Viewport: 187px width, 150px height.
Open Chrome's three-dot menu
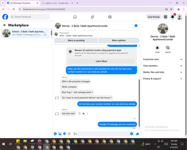pos(184,9)
